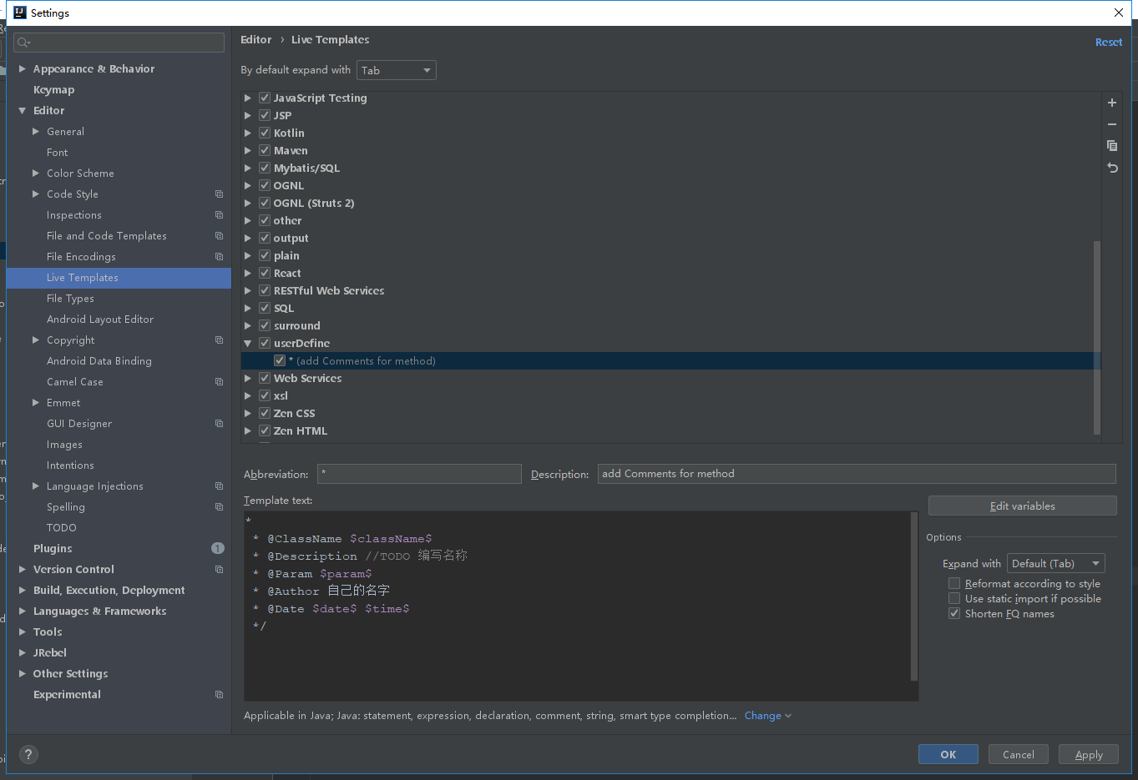Click the Edit variables button
Viewport: 1138px width, 780px height.
pyautogui.click(x=1023, y=506)
